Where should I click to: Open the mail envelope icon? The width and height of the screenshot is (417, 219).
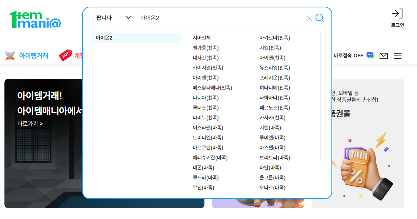[x=384, y=56]
